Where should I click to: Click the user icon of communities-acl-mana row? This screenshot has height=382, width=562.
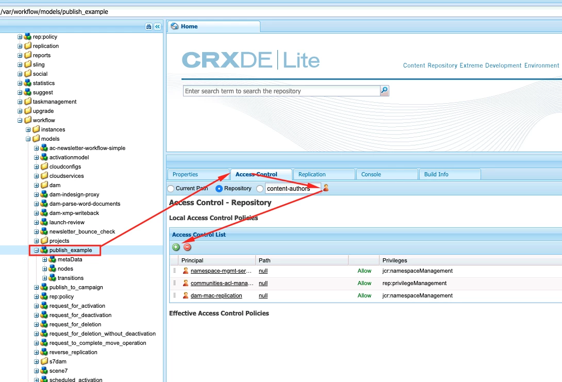pyautogui.click(x=186, y=283)
